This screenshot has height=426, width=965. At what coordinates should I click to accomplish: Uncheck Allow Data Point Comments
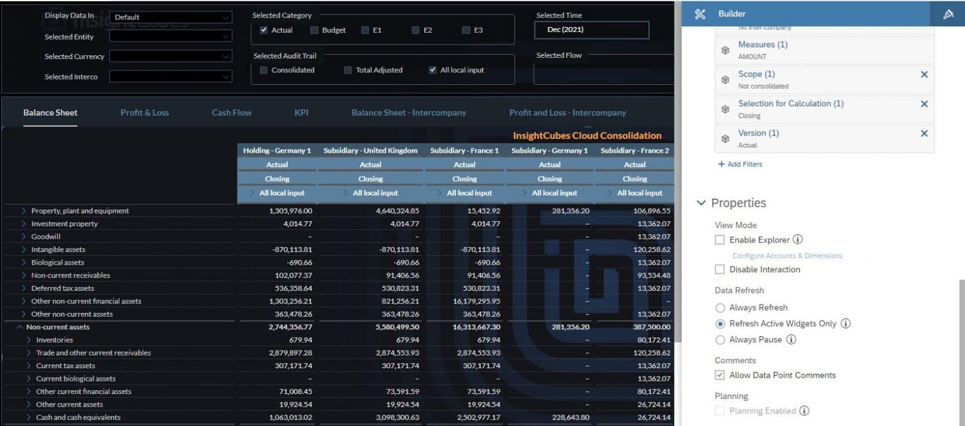pos(719,375)
